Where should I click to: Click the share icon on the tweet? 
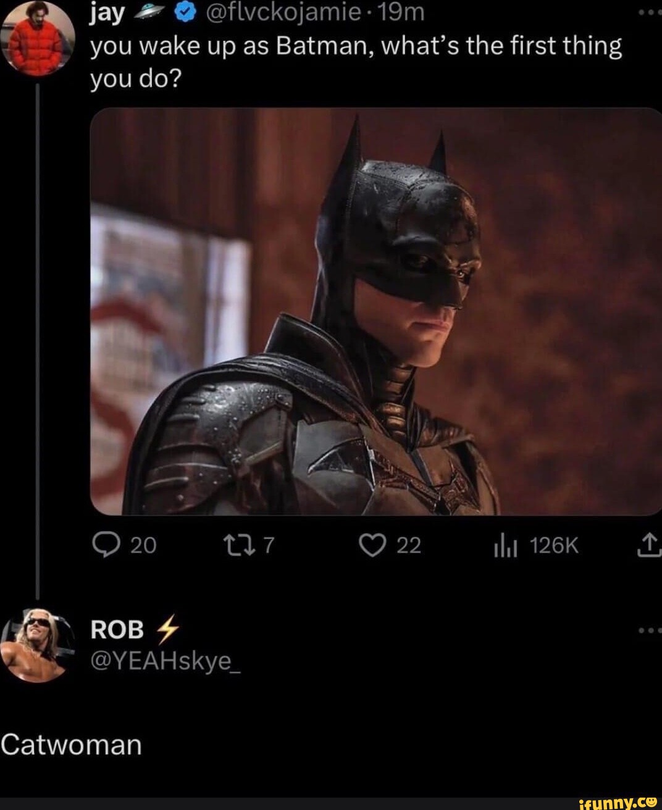pyautogui.click(x=650, y=546)
